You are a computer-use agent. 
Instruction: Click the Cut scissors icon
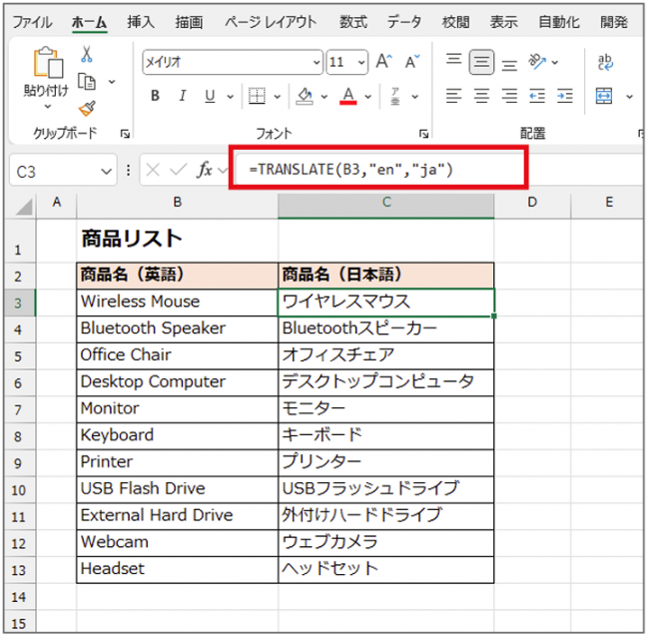87,54
